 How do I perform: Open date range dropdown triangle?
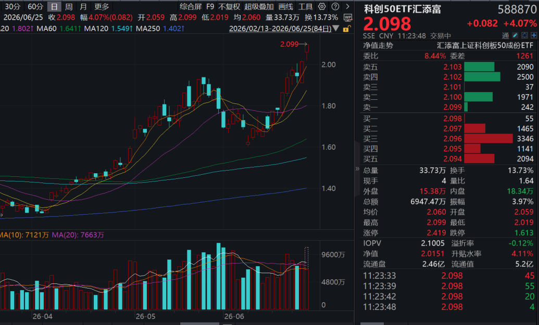(336, 29)
